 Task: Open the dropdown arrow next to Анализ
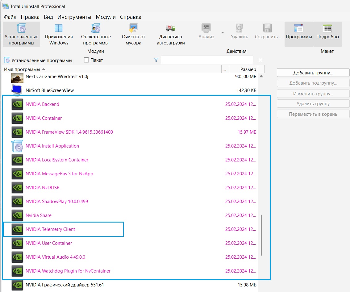click(223, 33)
